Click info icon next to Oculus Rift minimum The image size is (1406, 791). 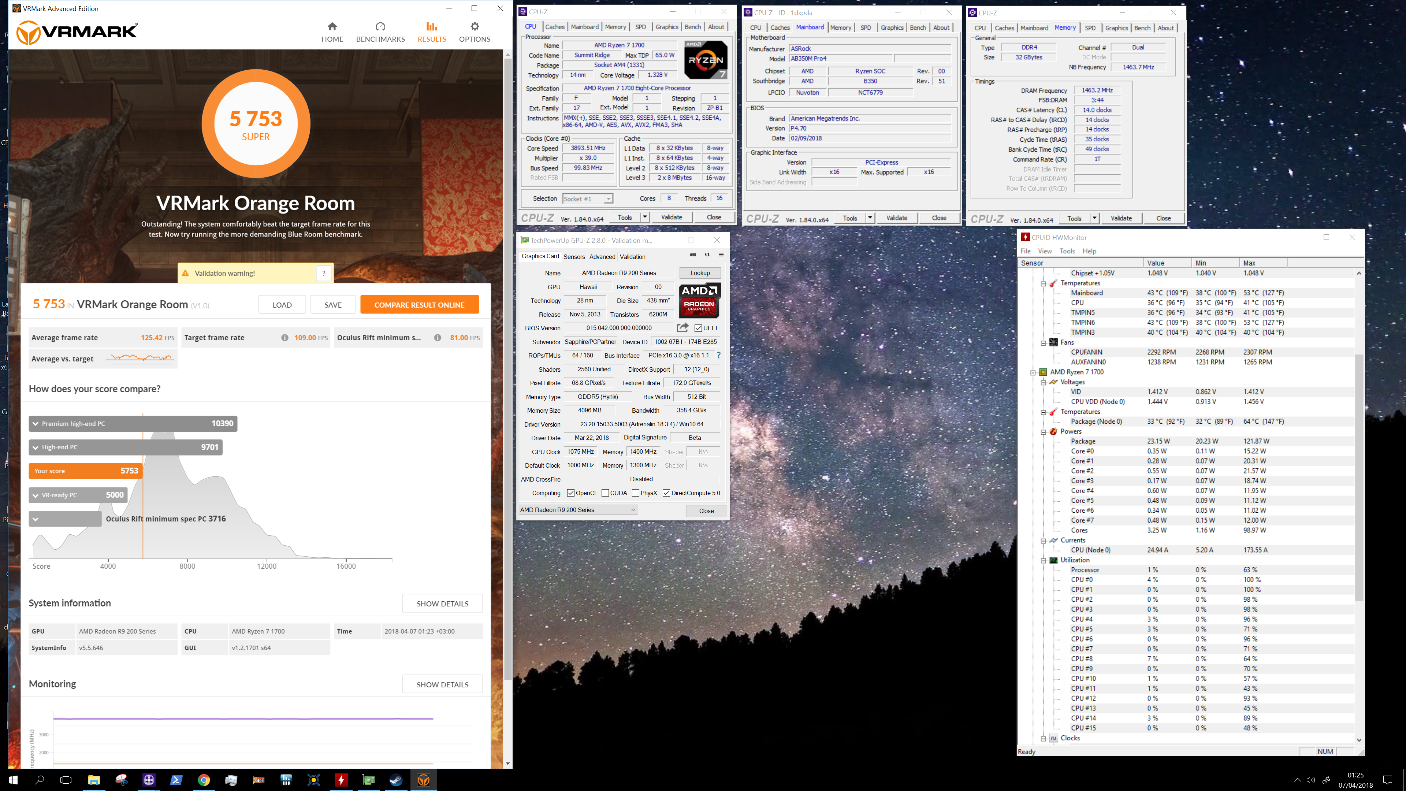coord(437,338)
